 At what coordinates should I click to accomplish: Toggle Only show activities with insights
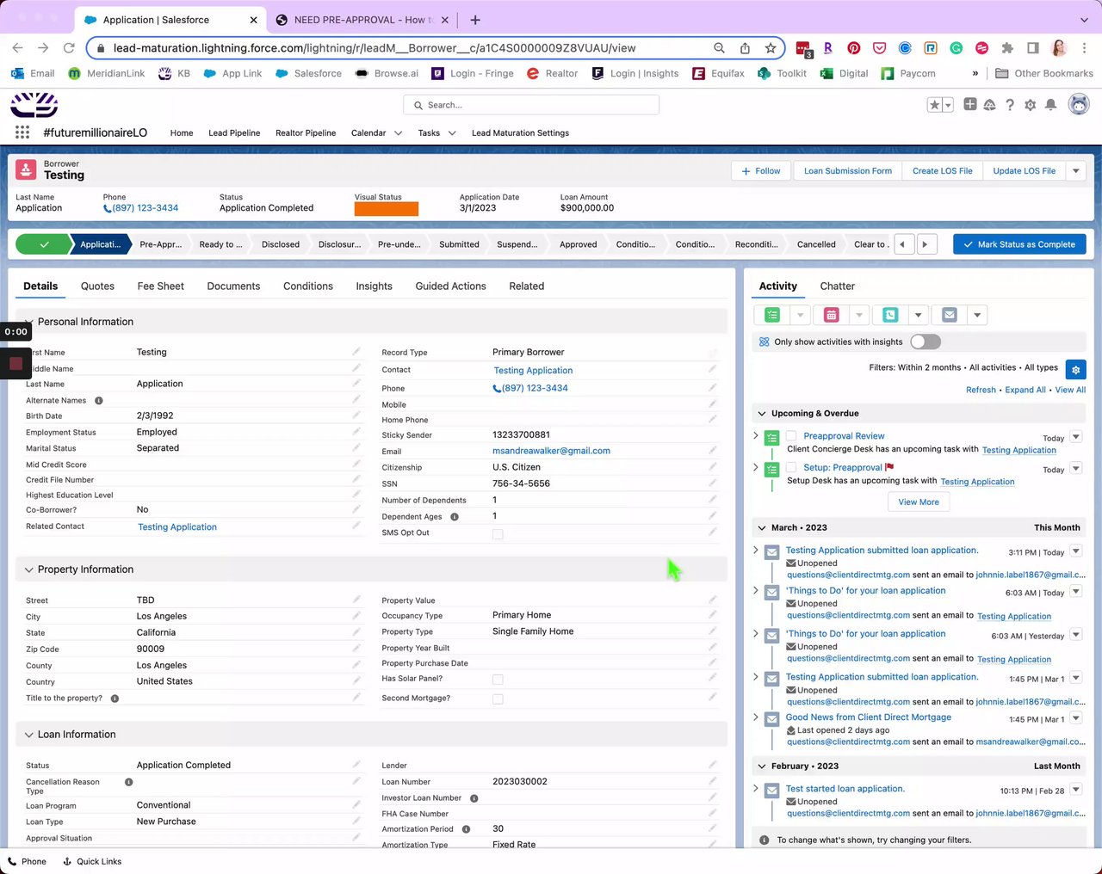(x=926, y=342)
